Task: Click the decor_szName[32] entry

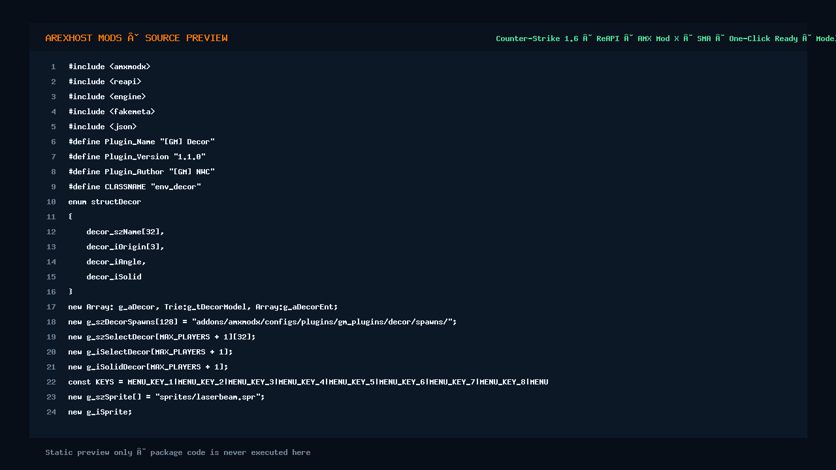Action: click(x=125, y=232)
